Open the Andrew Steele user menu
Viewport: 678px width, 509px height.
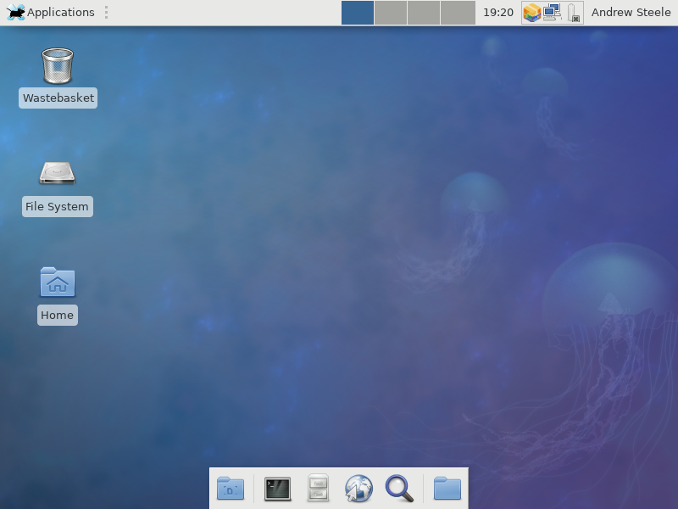[631, 13]
